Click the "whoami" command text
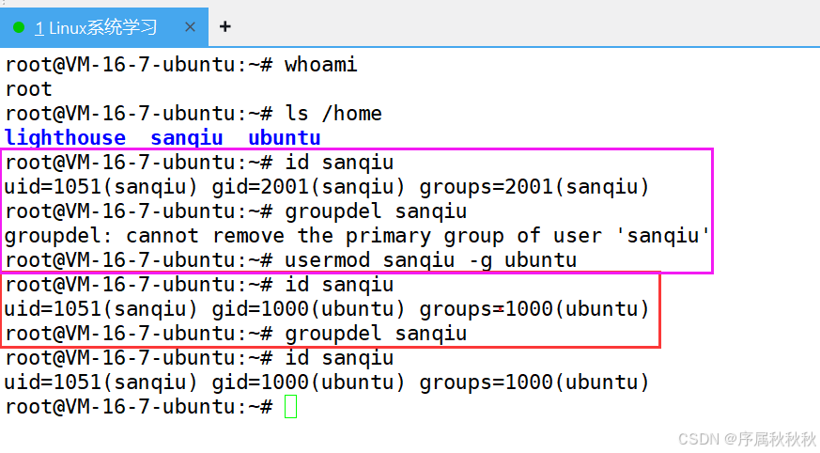 [x=320, y=65]
